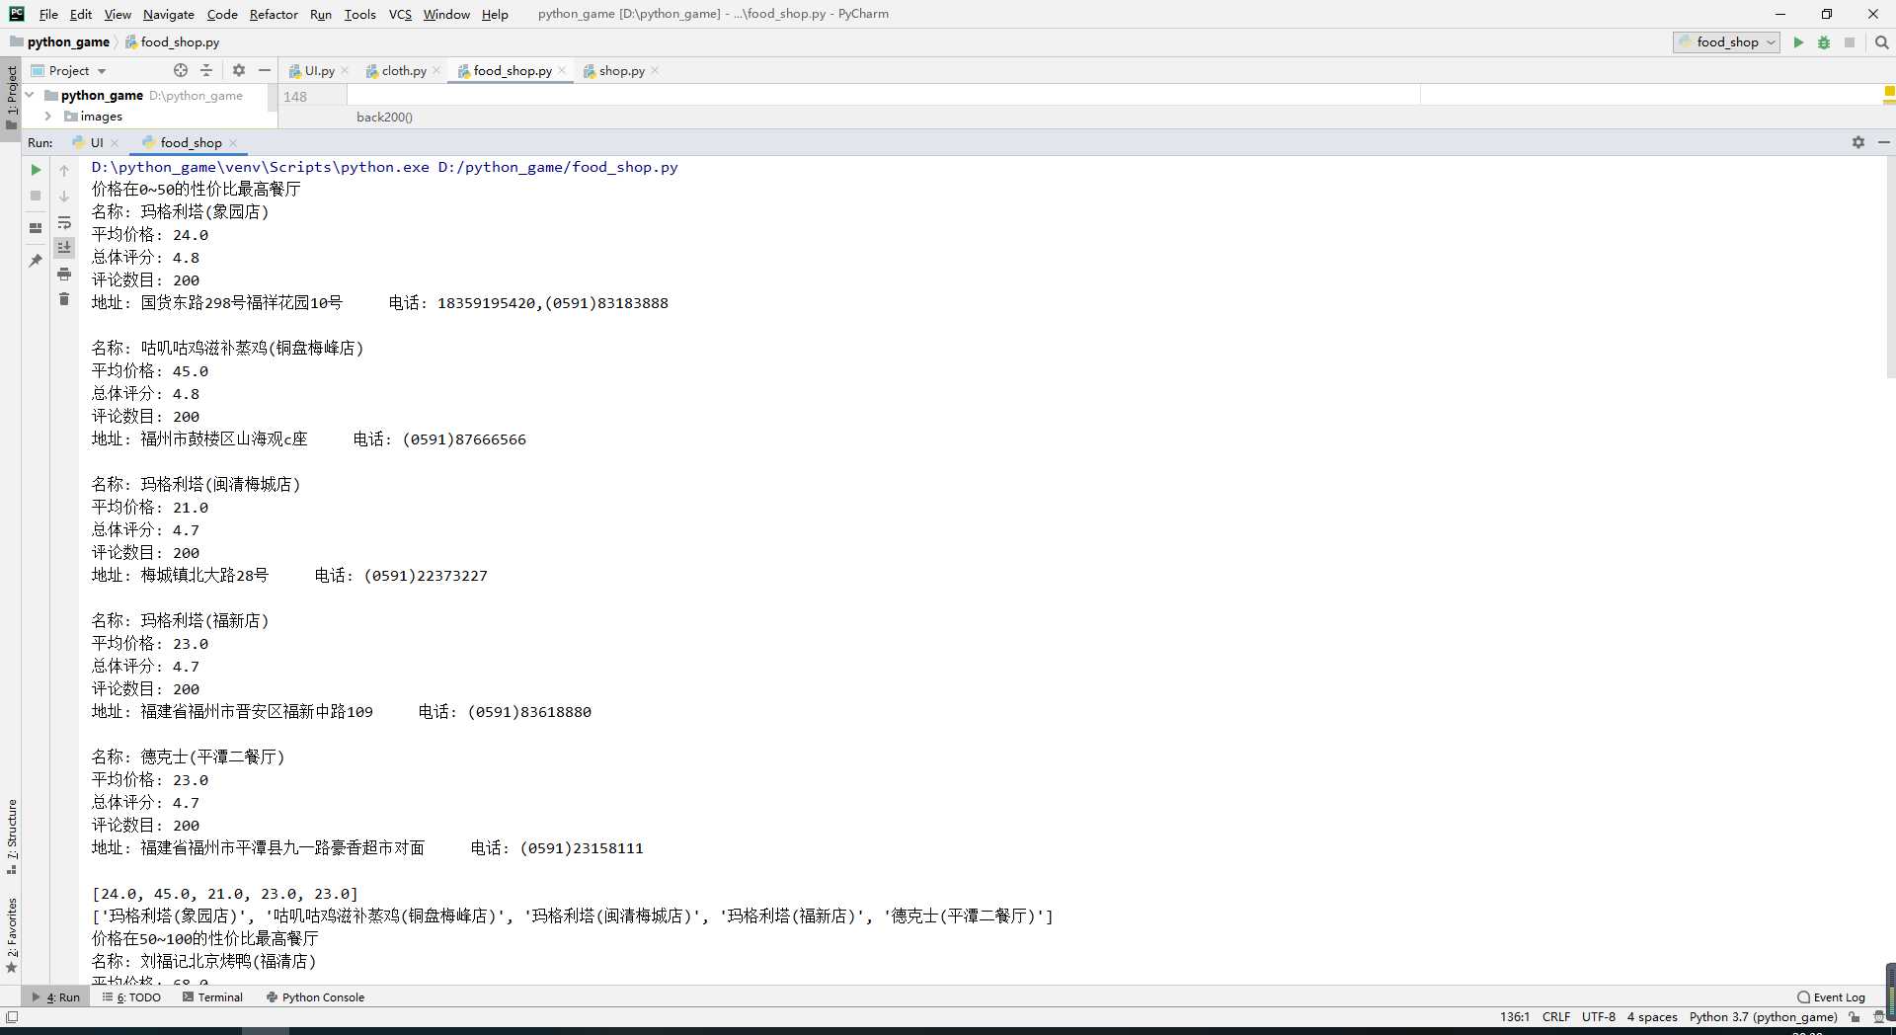This screenshot has height=1035, width=1896.
Task: Open the VCS menu
Action: [x=400, y=14]
